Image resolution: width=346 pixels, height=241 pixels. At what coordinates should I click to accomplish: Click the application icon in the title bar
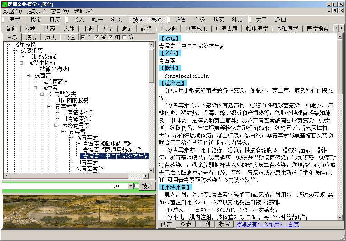tap(4, 4)
